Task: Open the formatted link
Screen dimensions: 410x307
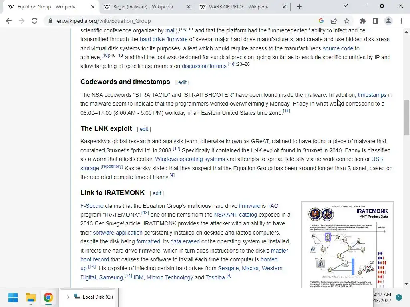Action: pyautogui.click(x=148, y=242)
